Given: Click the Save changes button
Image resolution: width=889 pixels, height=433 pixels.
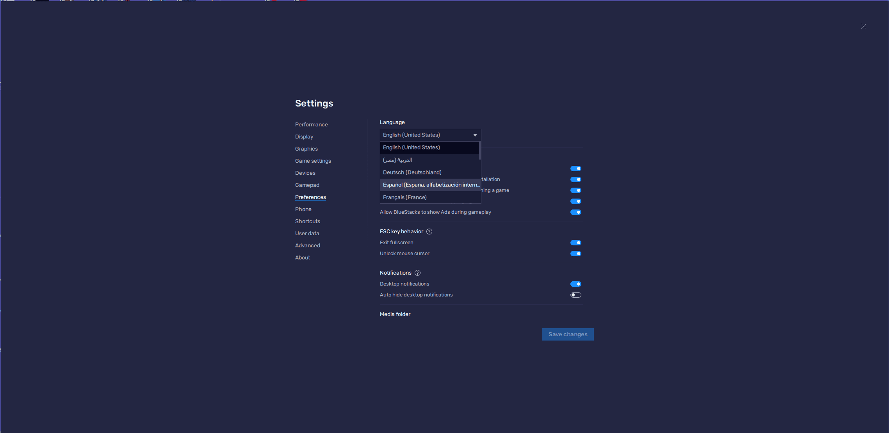Looking at the screenshot, I should 568,334.
